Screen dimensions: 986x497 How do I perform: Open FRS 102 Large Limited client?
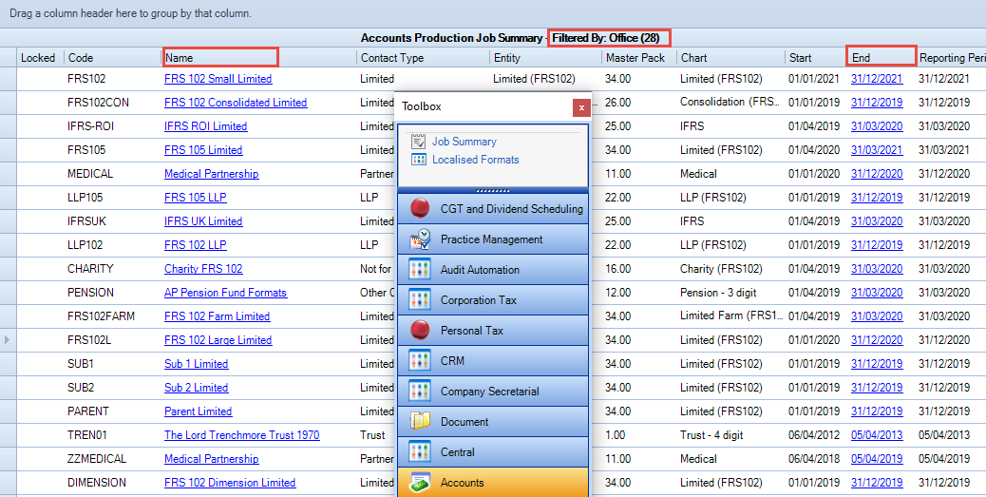click(x=218, y=339)
